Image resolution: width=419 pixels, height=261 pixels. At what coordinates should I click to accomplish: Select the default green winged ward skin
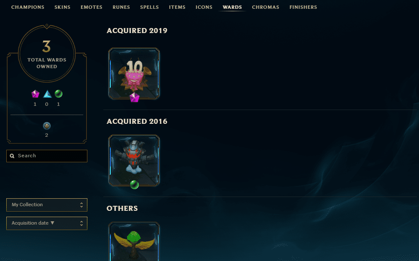[134, 241]
